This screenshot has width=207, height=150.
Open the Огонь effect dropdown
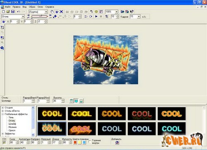pyautogui.click(x=23, y=17)
